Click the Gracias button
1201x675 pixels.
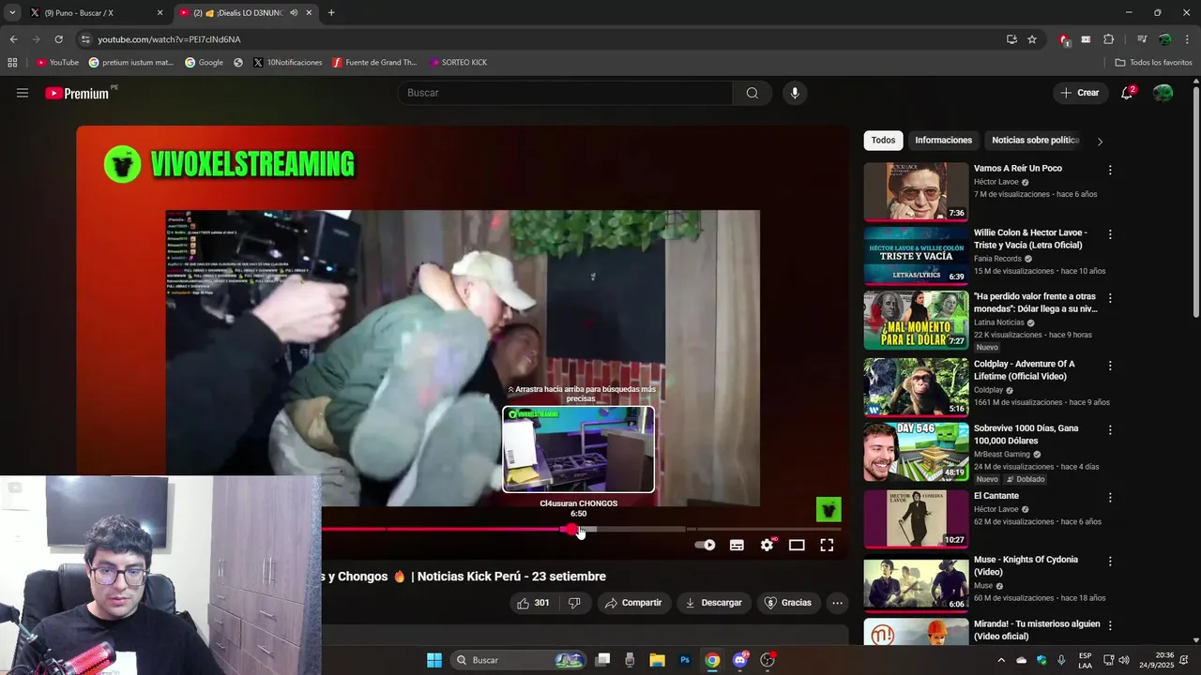click(788, 603)
